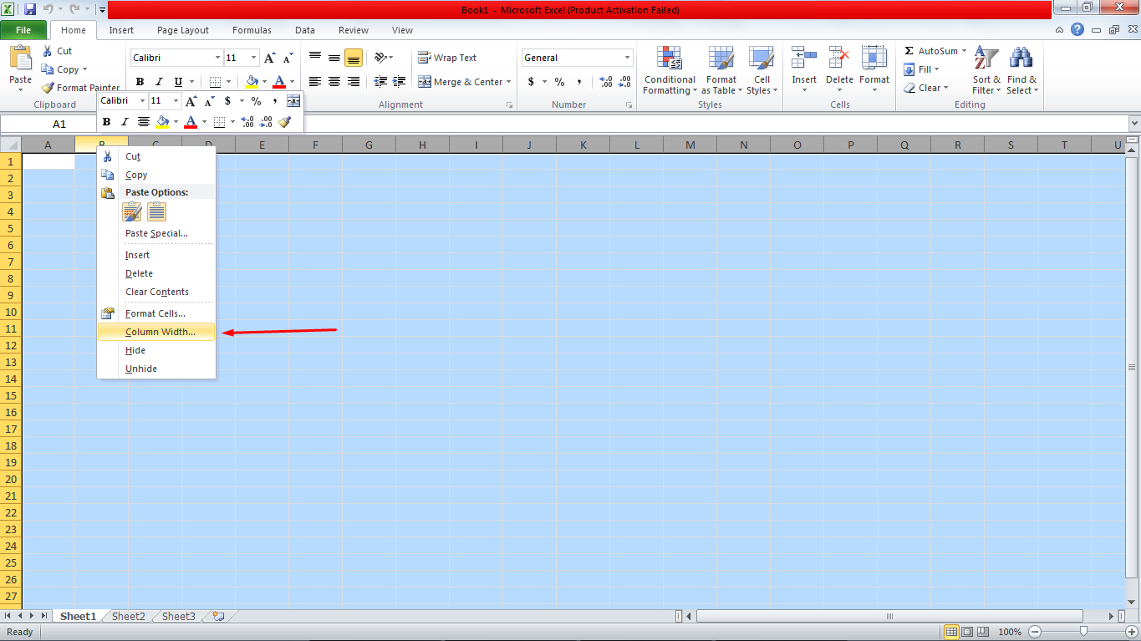1141x641 pixels.
Task: Click the Delete cells button in the ribbon
Action: (x=839, y=70)
